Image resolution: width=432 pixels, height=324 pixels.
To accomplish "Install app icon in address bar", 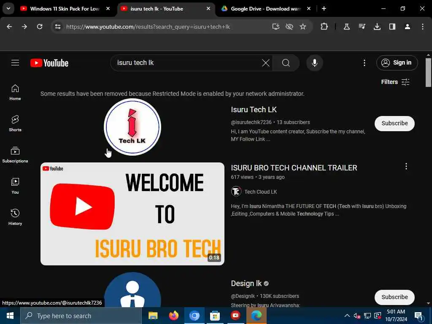I will pos(275,27).
